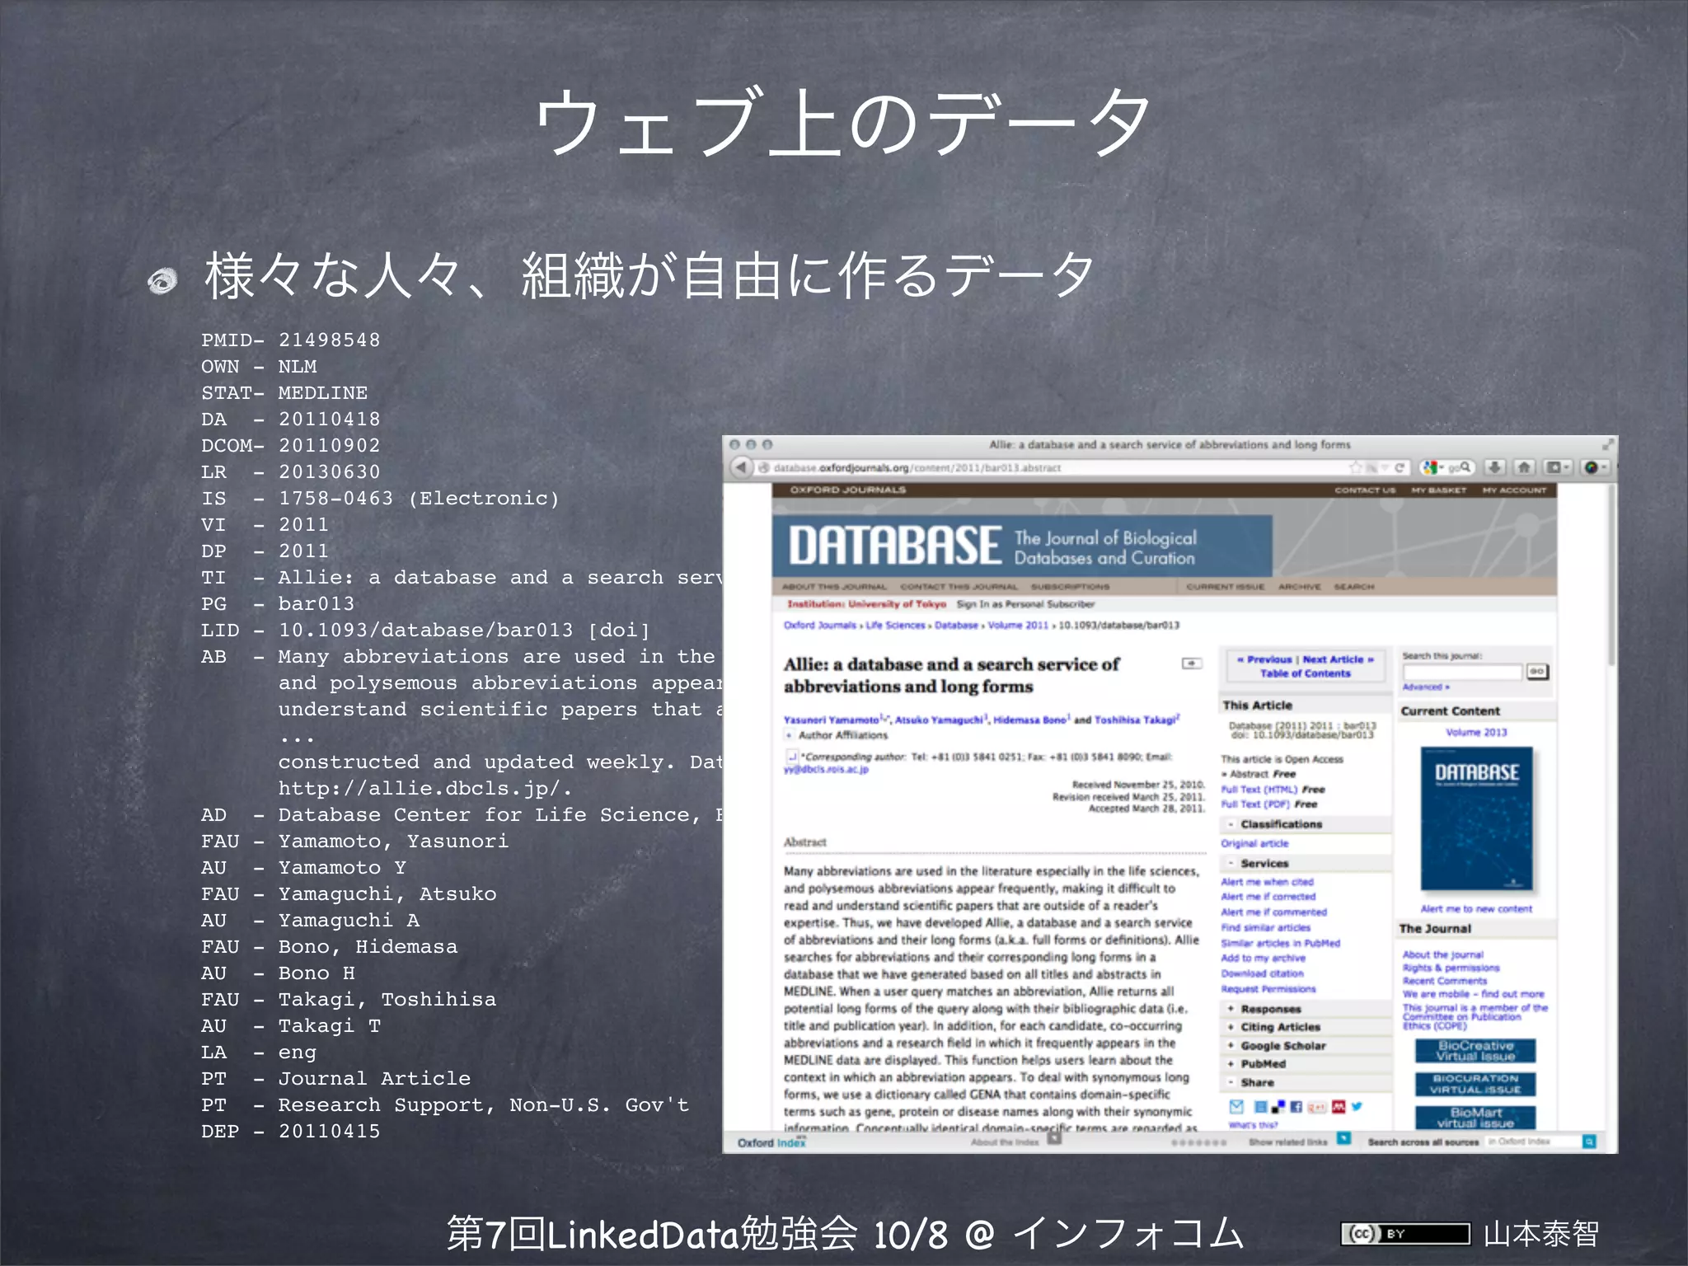Viewport: 1688px width, 1266px height.
Task: Click the magnifier in browser search box
Action: pyautogui.click(x=1465, y=467)
